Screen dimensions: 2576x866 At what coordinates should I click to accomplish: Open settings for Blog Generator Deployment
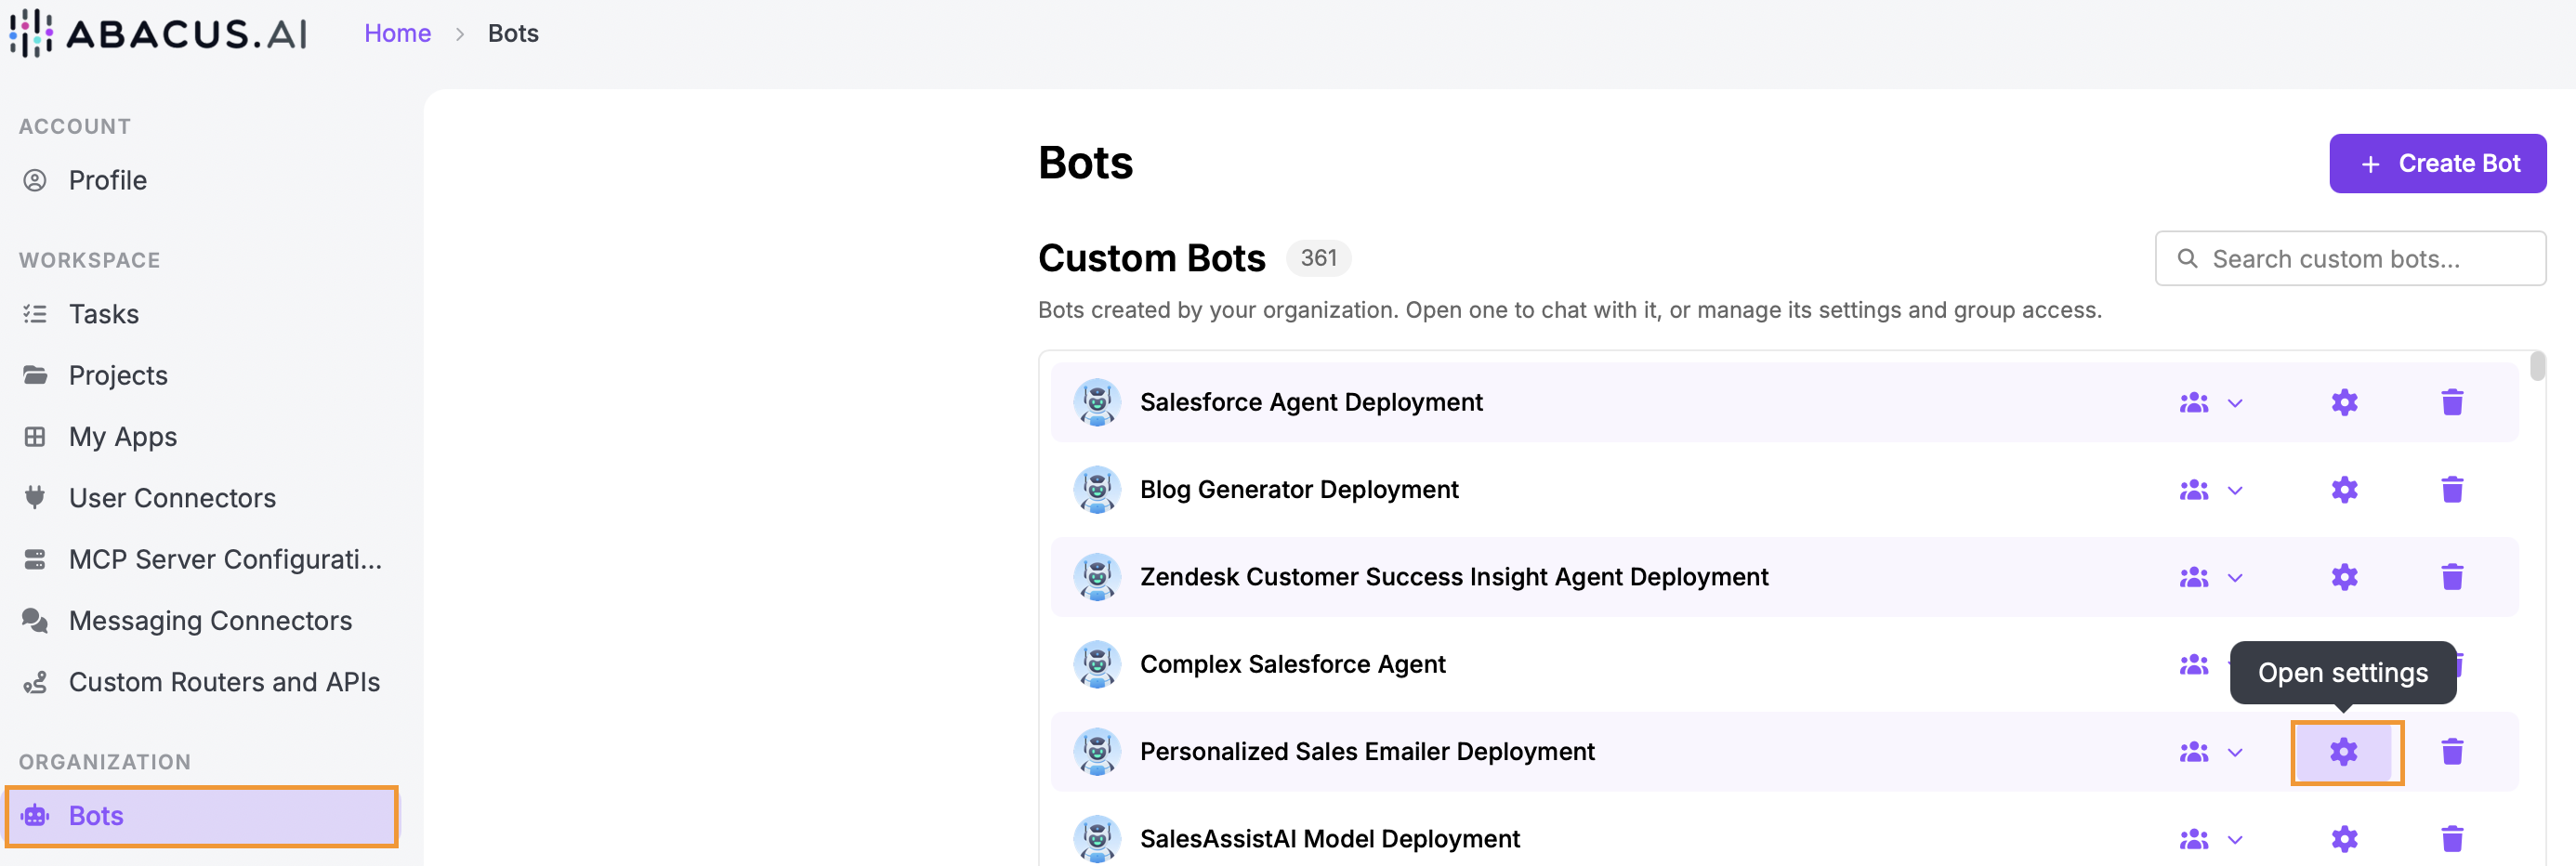click(x=2344, y=489)
